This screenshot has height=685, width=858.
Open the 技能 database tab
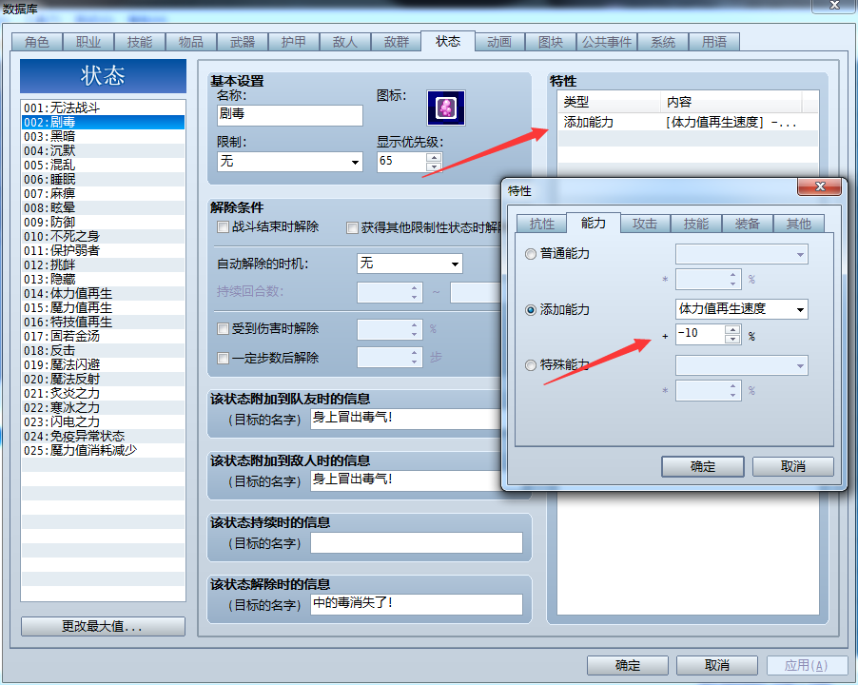(x=140, y=42)
